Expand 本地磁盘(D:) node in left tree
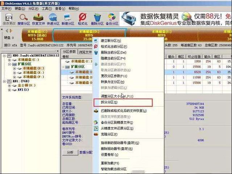 coord(14,69)
